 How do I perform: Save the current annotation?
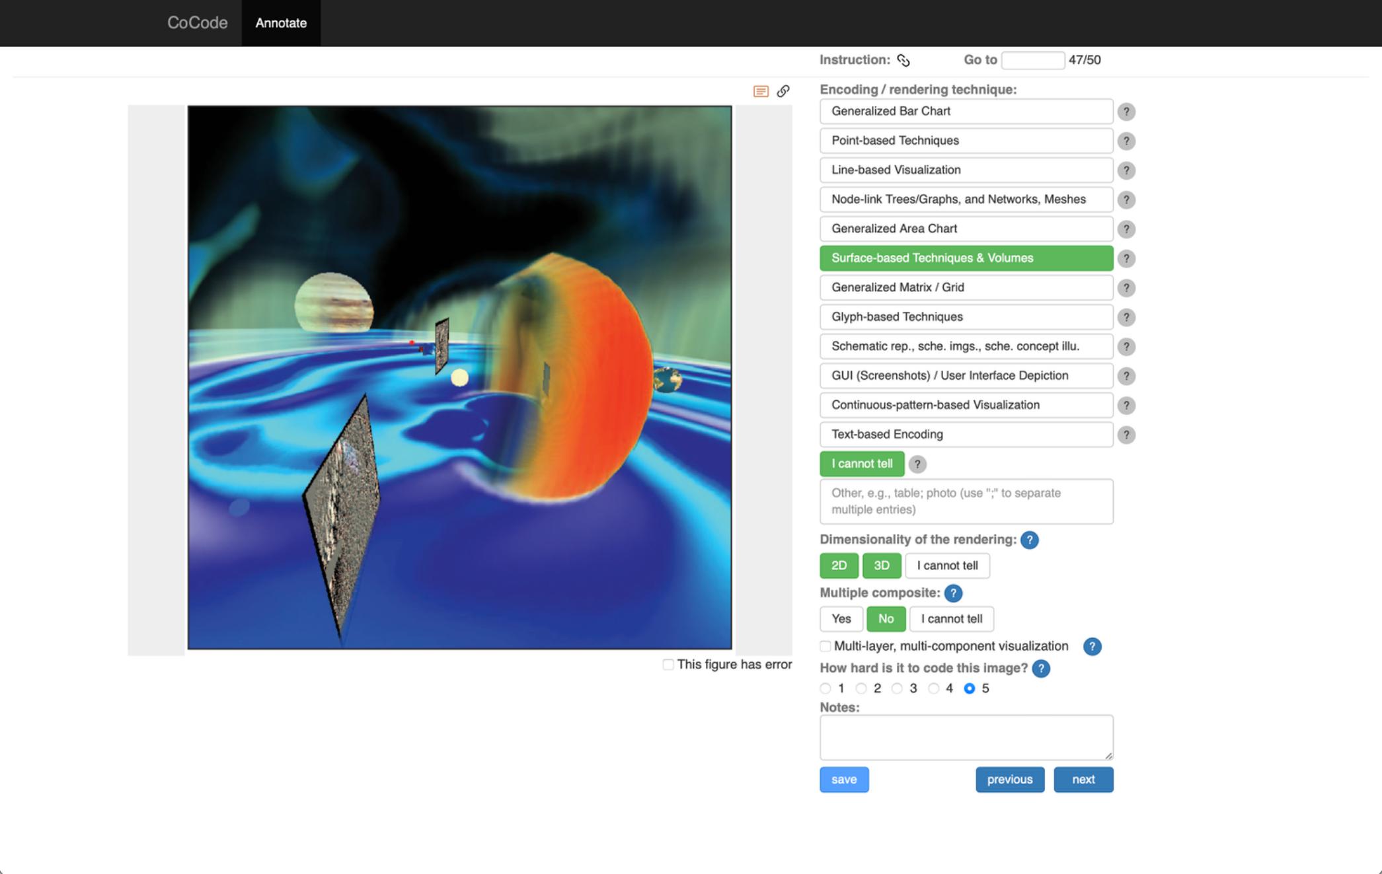coord(844,780)
